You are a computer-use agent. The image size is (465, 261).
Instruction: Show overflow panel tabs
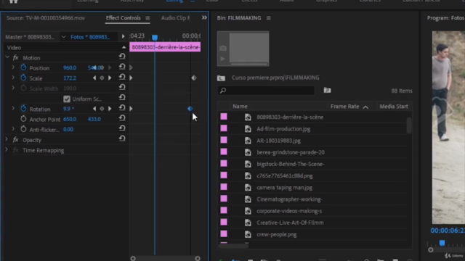(204, 17)
